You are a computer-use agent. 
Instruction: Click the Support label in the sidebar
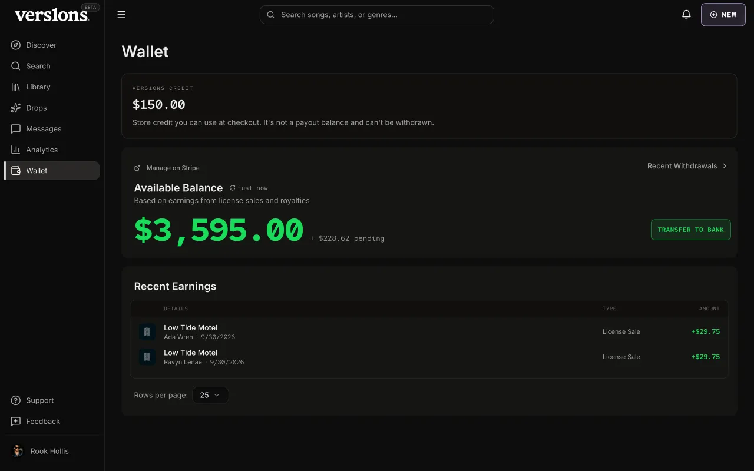pos(40,401)
